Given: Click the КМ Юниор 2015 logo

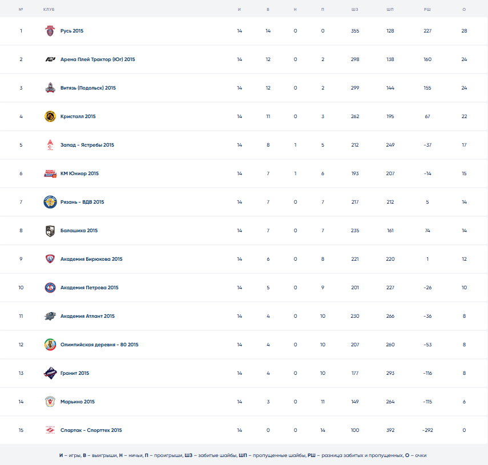Looking at the screenshot, I should coord(50,173).
